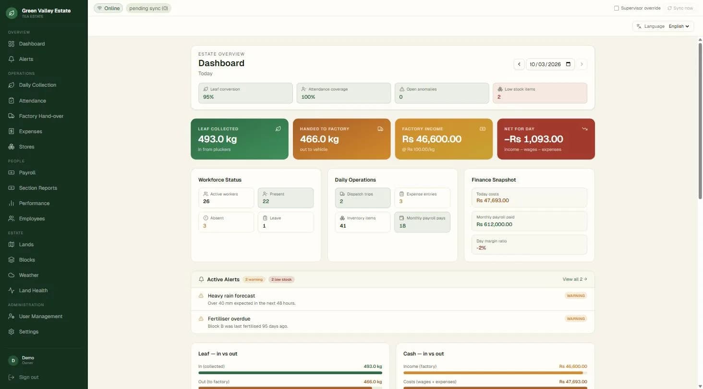Click the Heavy rain forecast alert row
This screenshot has width=703, height=389.
(393, 299)
